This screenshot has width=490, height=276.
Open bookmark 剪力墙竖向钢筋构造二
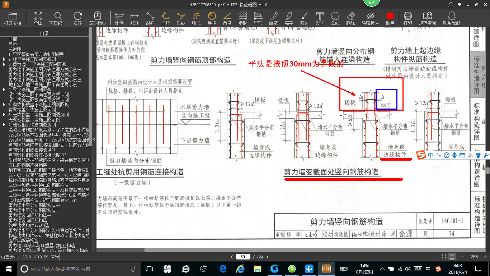[30, 220]
